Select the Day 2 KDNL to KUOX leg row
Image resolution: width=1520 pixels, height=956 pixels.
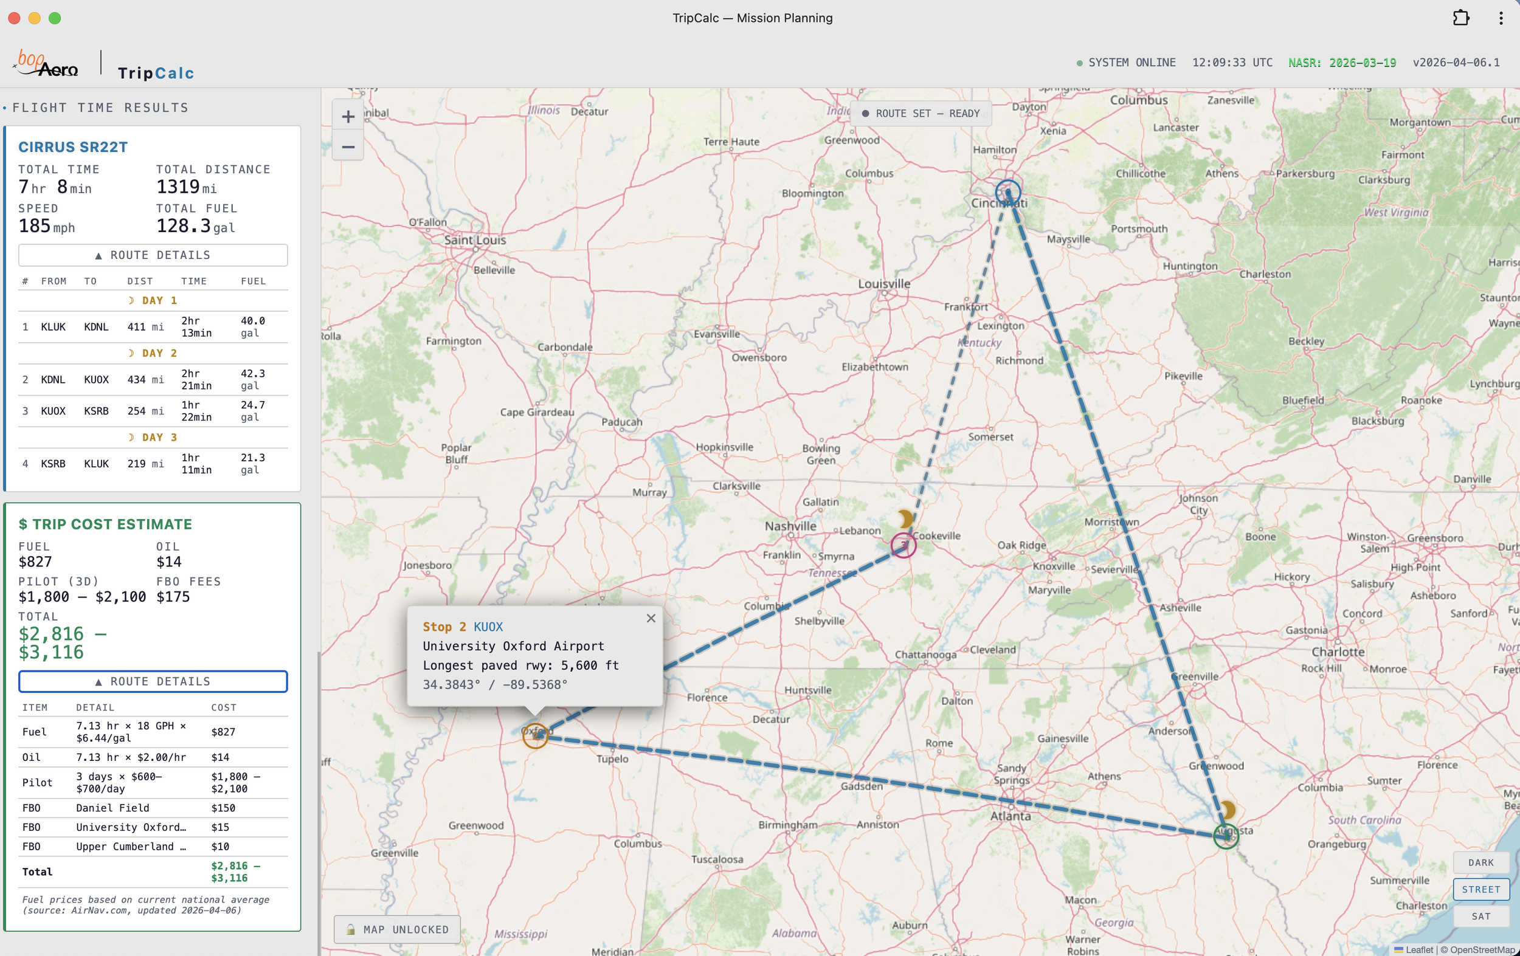point(153,380)
